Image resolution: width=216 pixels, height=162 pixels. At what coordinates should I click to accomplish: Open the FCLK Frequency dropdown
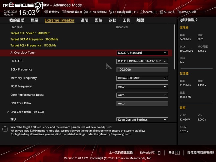point(142,87)
